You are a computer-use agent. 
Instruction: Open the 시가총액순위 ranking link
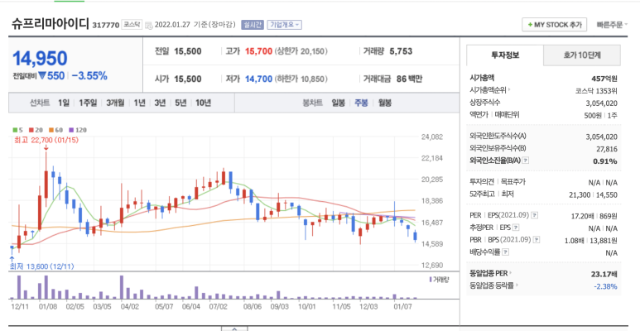(490, 90)
